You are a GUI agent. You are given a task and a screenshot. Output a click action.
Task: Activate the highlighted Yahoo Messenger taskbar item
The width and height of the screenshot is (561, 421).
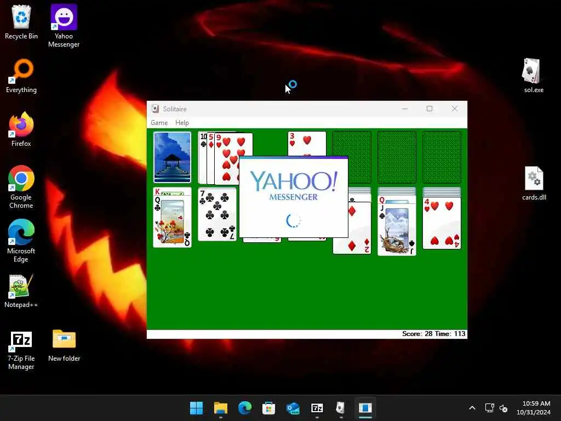[365, 408]
